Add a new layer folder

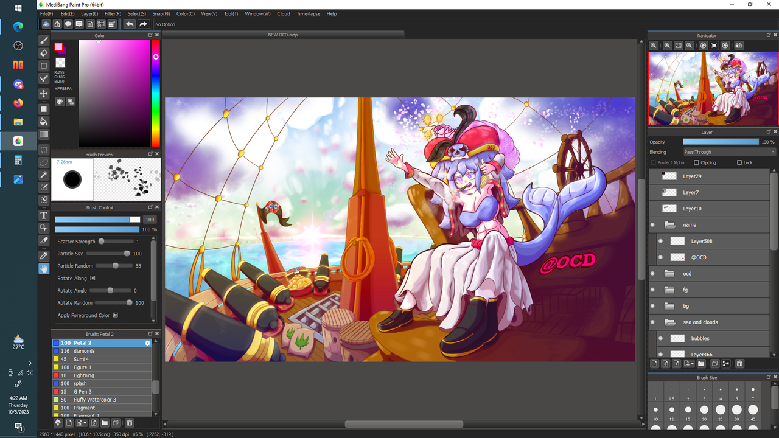click(x=701, y=364)
